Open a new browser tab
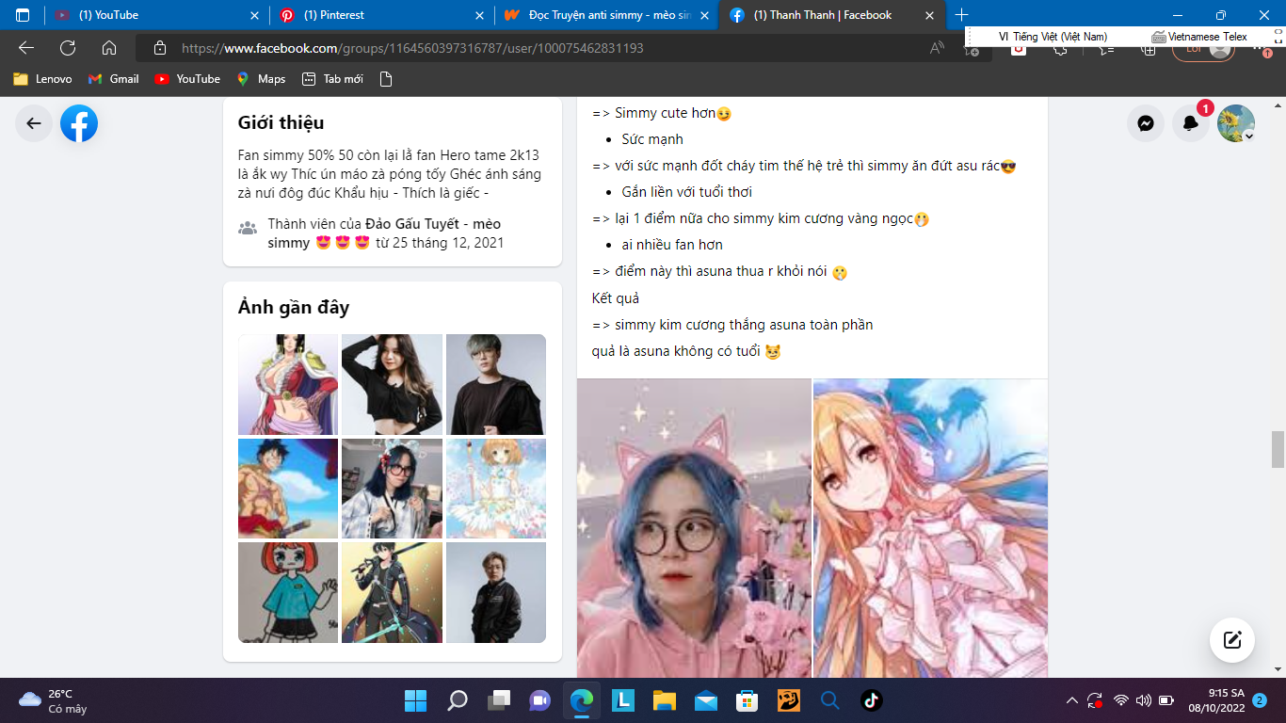 [961, 15]
